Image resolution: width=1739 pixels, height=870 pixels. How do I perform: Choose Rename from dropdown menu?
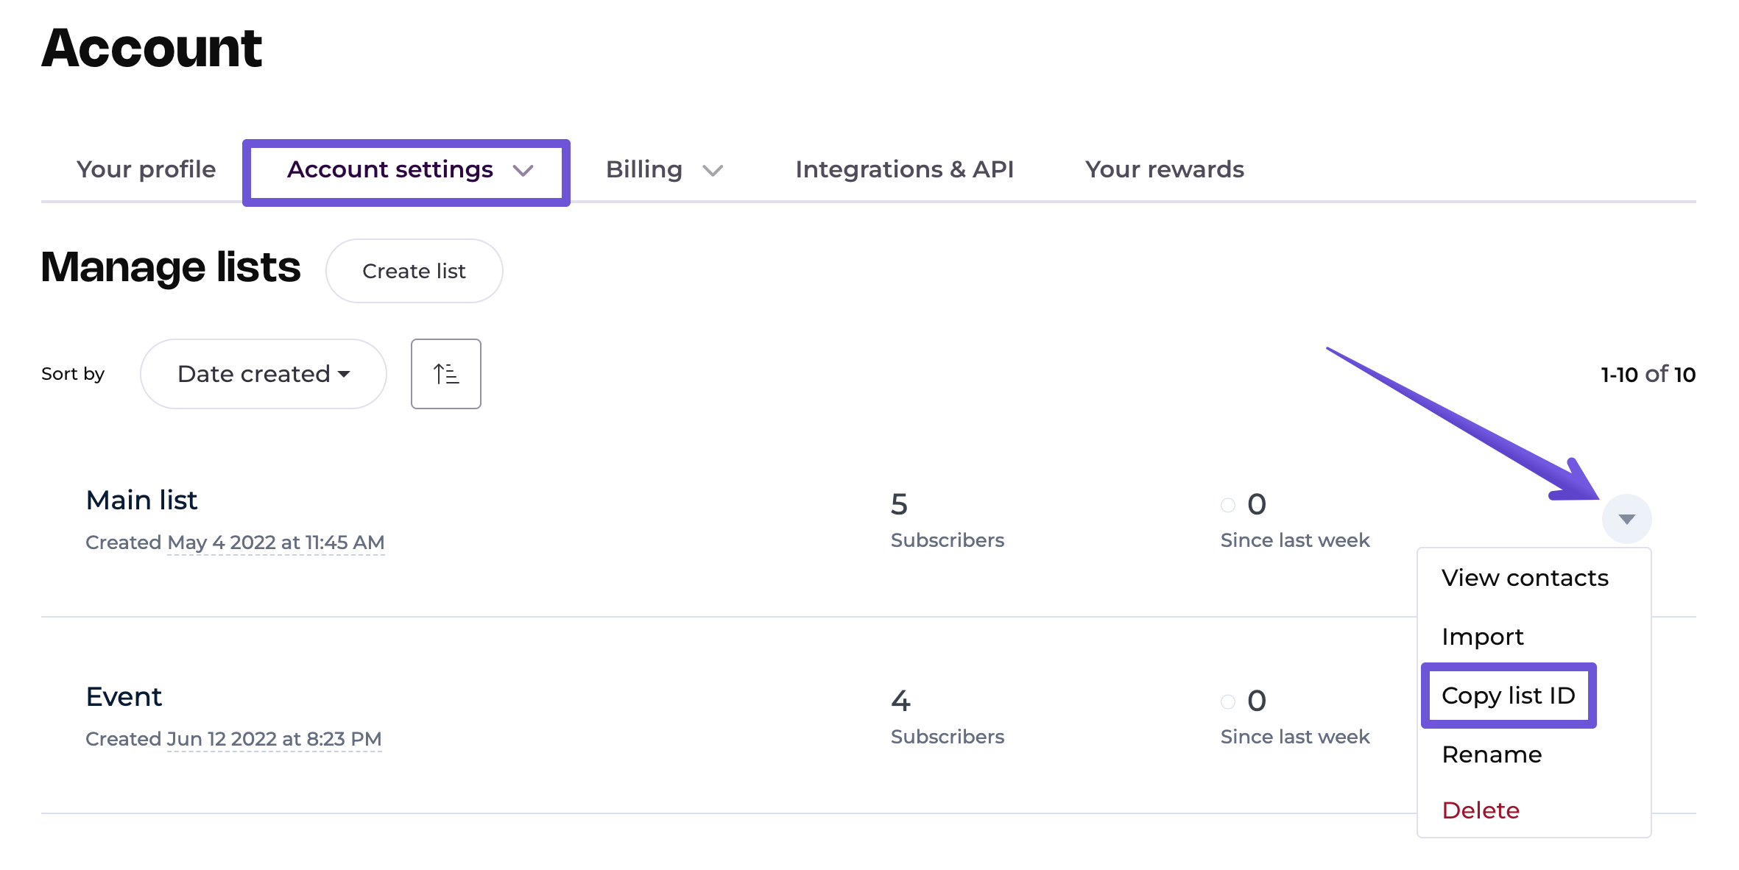1491,754
